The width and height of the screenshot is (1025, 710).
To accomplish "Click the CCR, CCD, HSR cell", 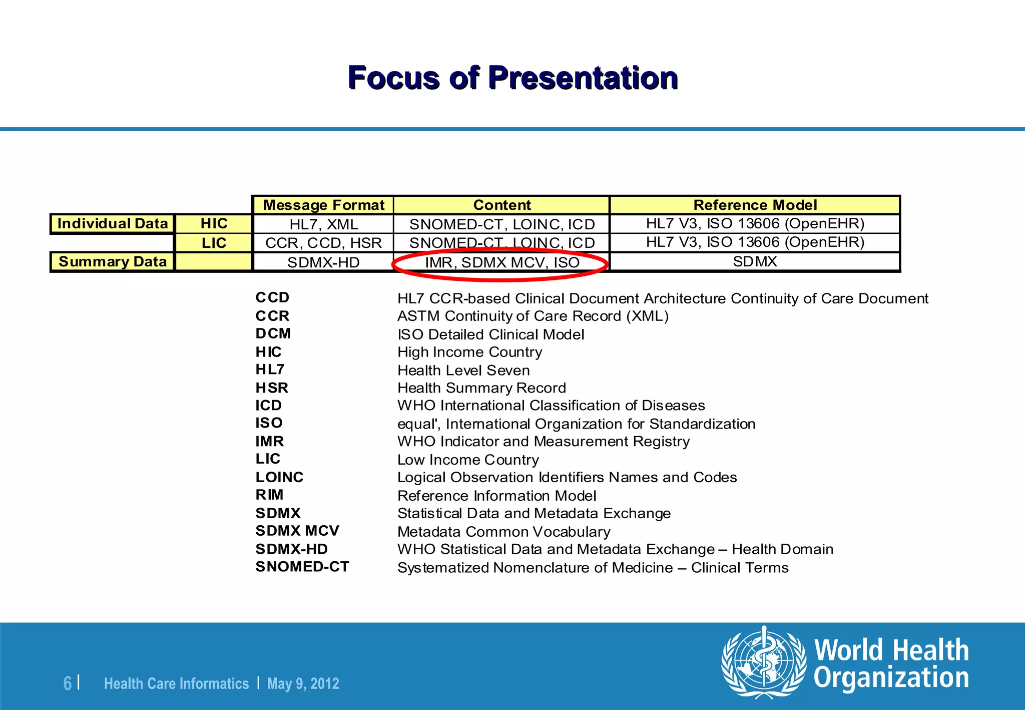I will [323, 243].
